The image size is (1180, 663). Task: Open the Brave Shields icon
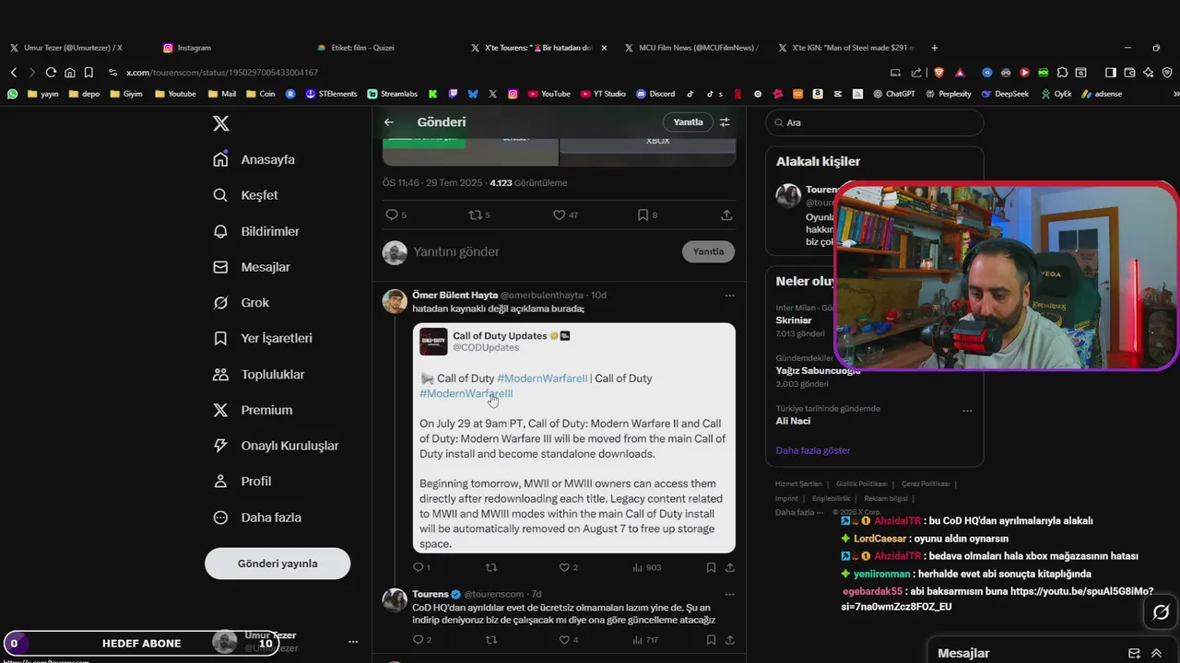938,72
